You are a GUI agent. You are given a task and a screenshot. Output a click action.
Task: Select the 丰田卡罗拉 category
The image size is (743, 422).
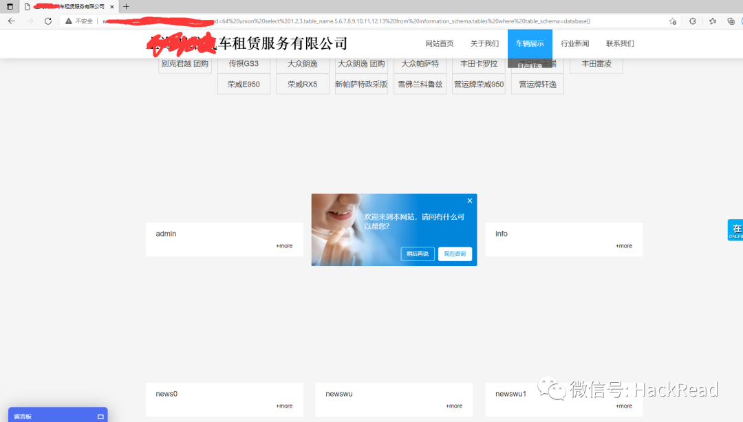[479, 64]
